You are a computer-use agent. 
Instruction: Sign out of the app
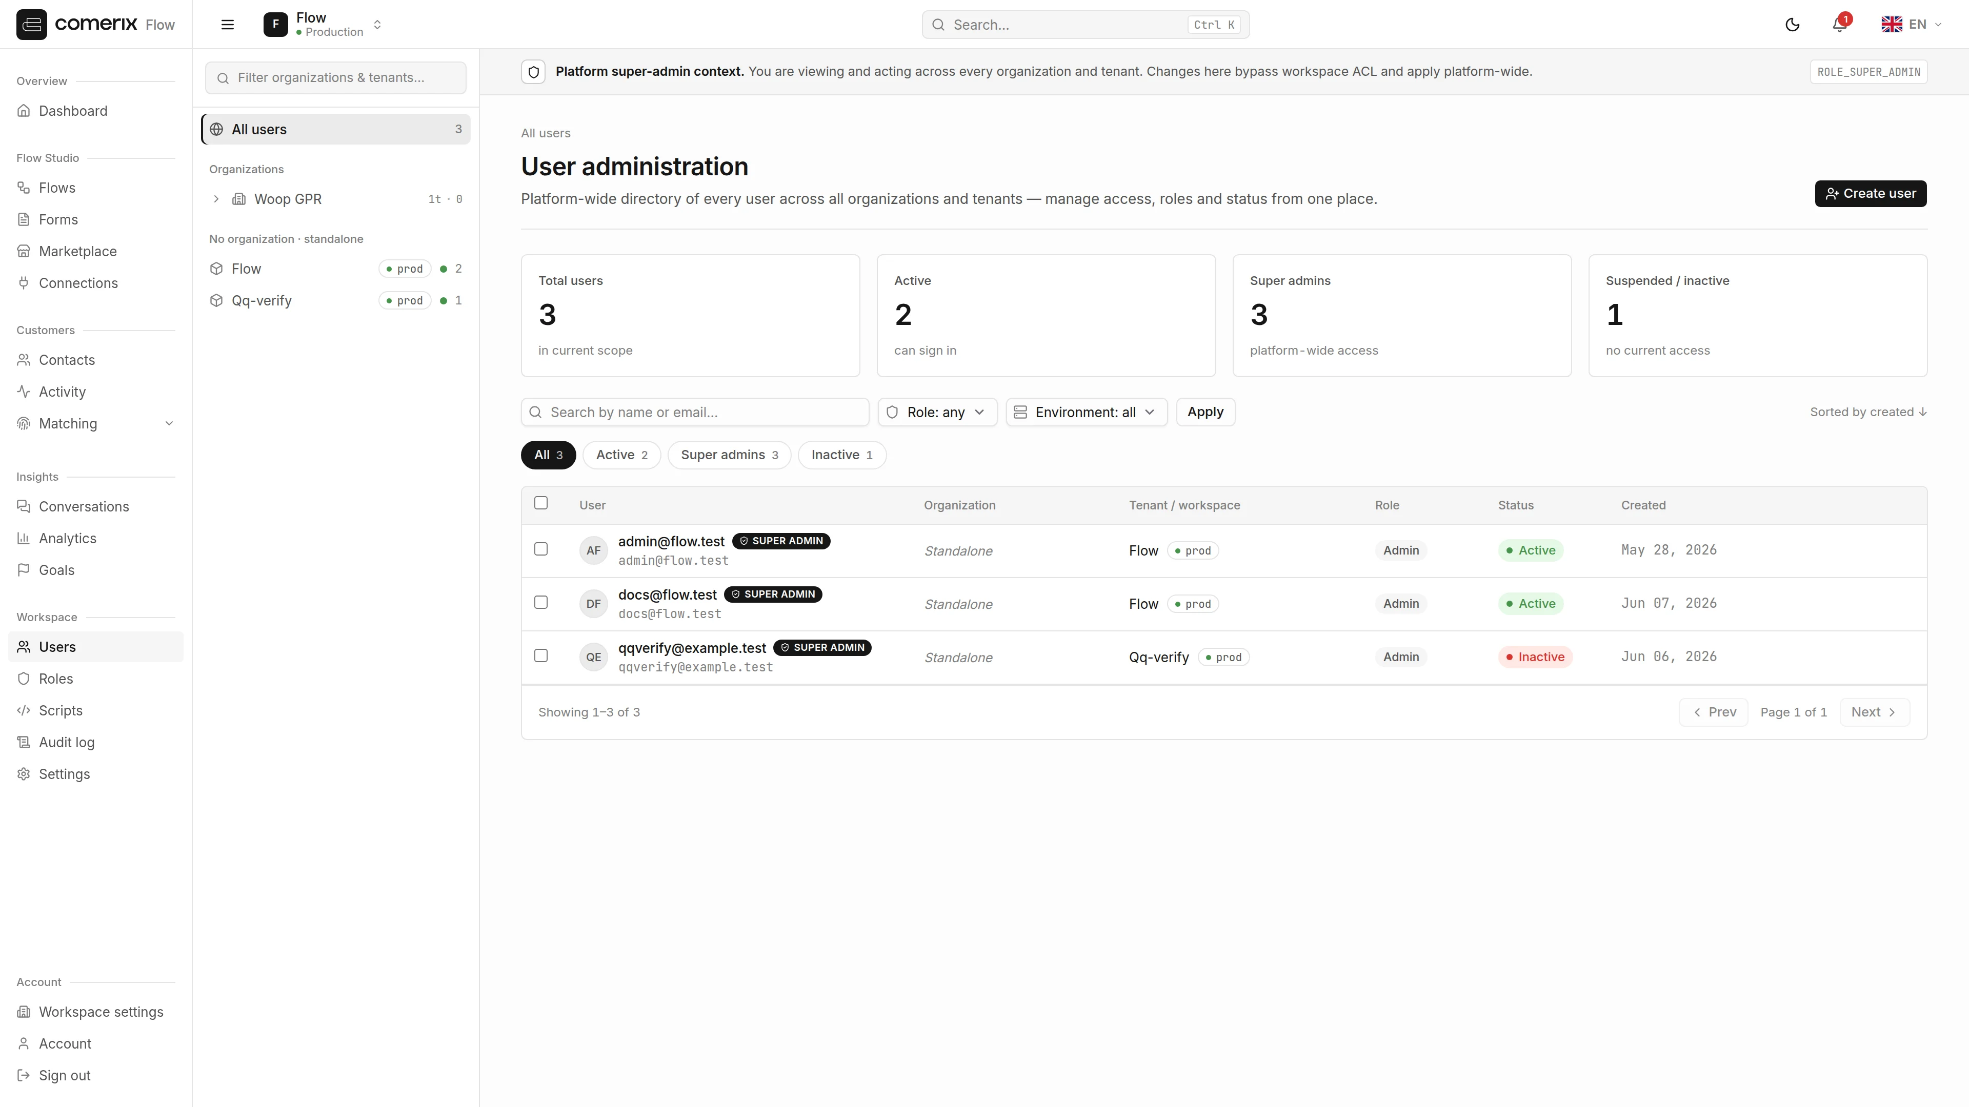pos(95,1076)
